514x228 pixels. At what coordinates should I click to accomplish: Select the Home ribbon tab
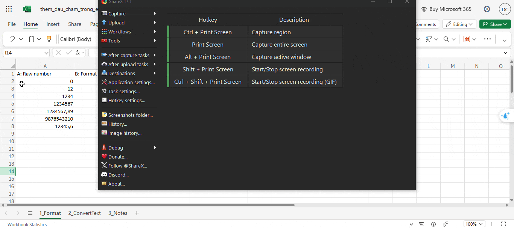point(30,24)
